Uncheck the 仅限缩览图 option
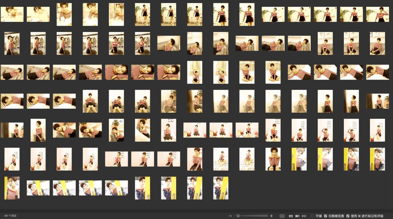 coord(325,216)
